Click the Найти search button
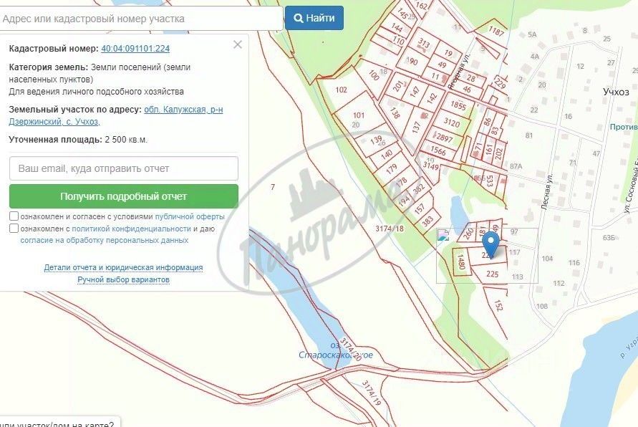The height and width of the screenshot is (427, 638). coord(314,18)
